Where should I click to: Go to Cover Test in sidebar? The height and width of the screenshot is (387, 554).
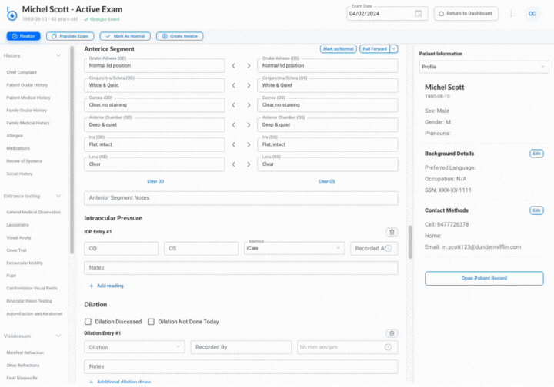[17, 250]
